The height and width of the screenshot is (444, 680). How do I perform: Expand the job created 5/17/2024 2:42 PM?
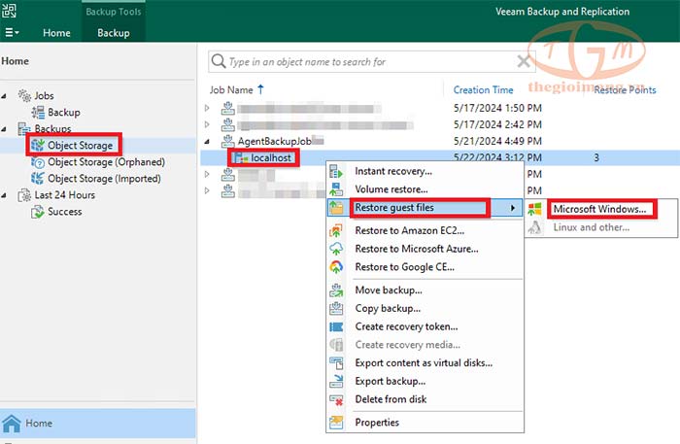(x=207, y=124)
